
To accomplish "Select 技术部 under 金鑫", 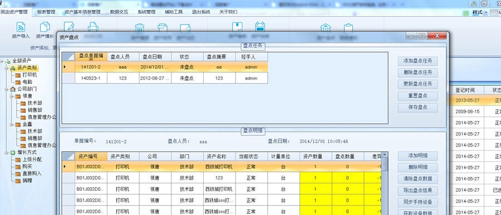I will point(35,132).
